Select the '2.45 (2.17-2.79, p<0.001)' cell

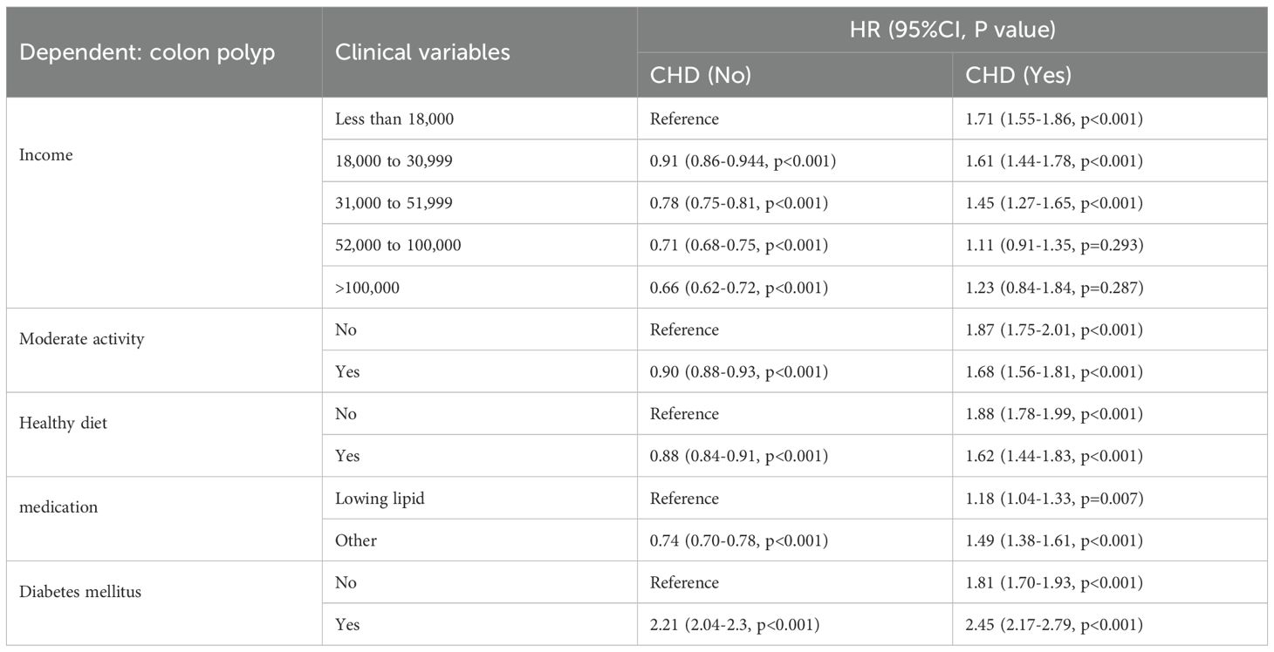pyautogui.click(x=1054, y=624)
